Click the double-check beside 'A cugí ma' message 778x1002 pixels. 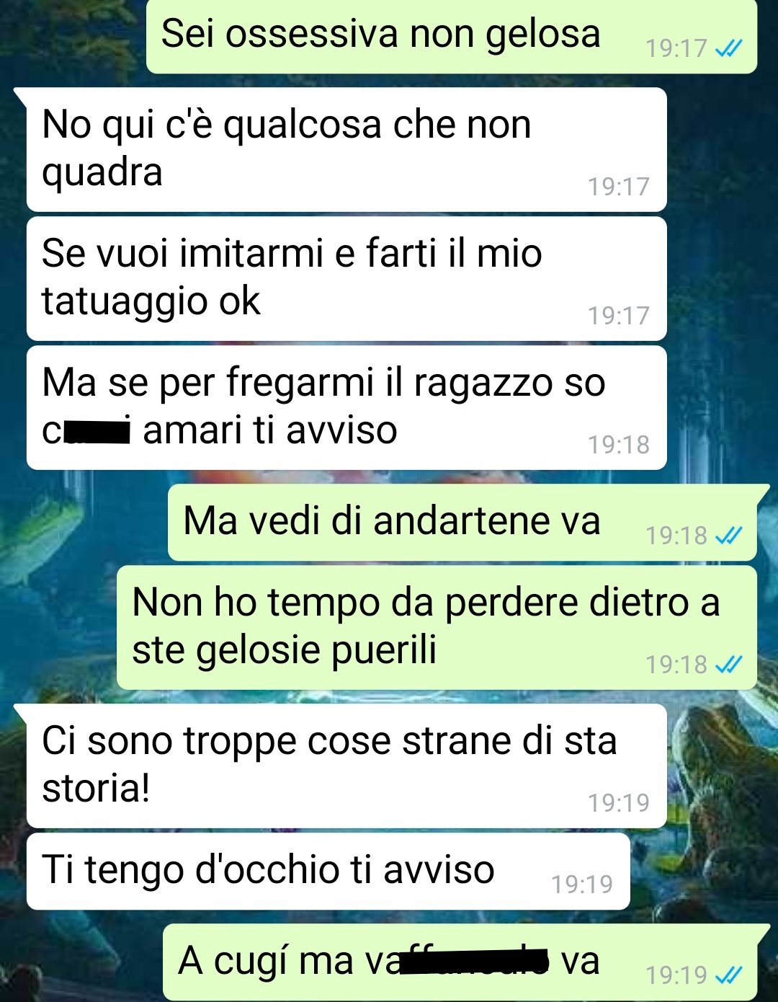point(728,975)
